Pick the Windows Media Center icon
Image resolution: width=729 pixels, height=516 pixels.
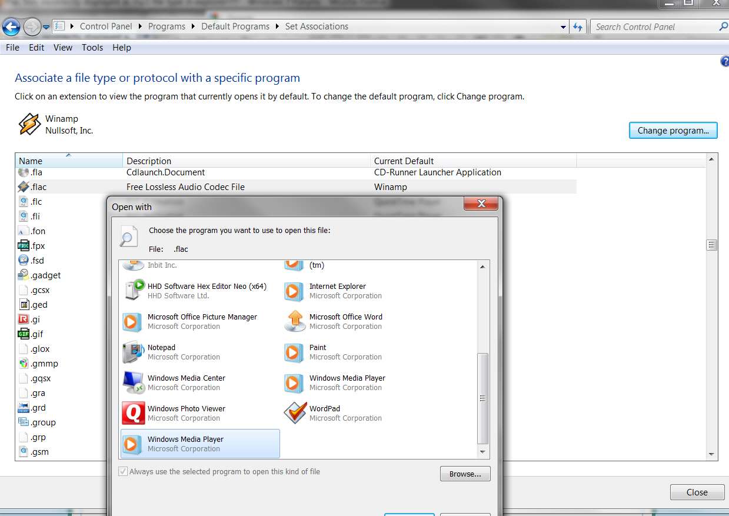click(x=133, y=382)
